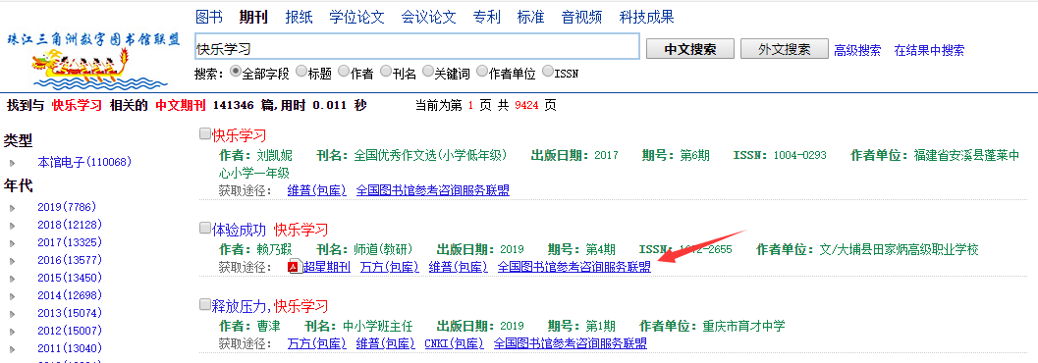Image resolution: width=1038 pixels, height=363 pixels.
Task: Switch to the 标准 tab
Action: [x=530, y=18]
